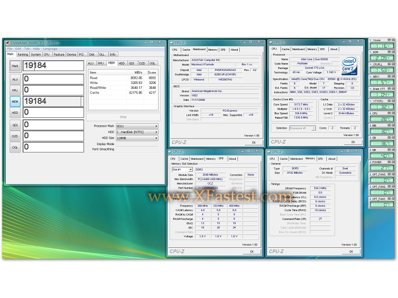Click the ASUSTeK Computer INC. manufacturer field
The width and height of the screenshot is (398, 298).
(x=225, y=60)
